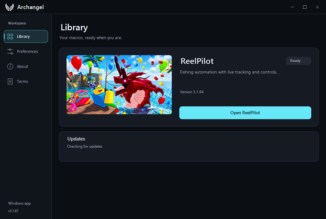Image resolution: width=326 pixels, height=219 pixels.
Task: Click the Archangel title text
Action: pos(31,7)
